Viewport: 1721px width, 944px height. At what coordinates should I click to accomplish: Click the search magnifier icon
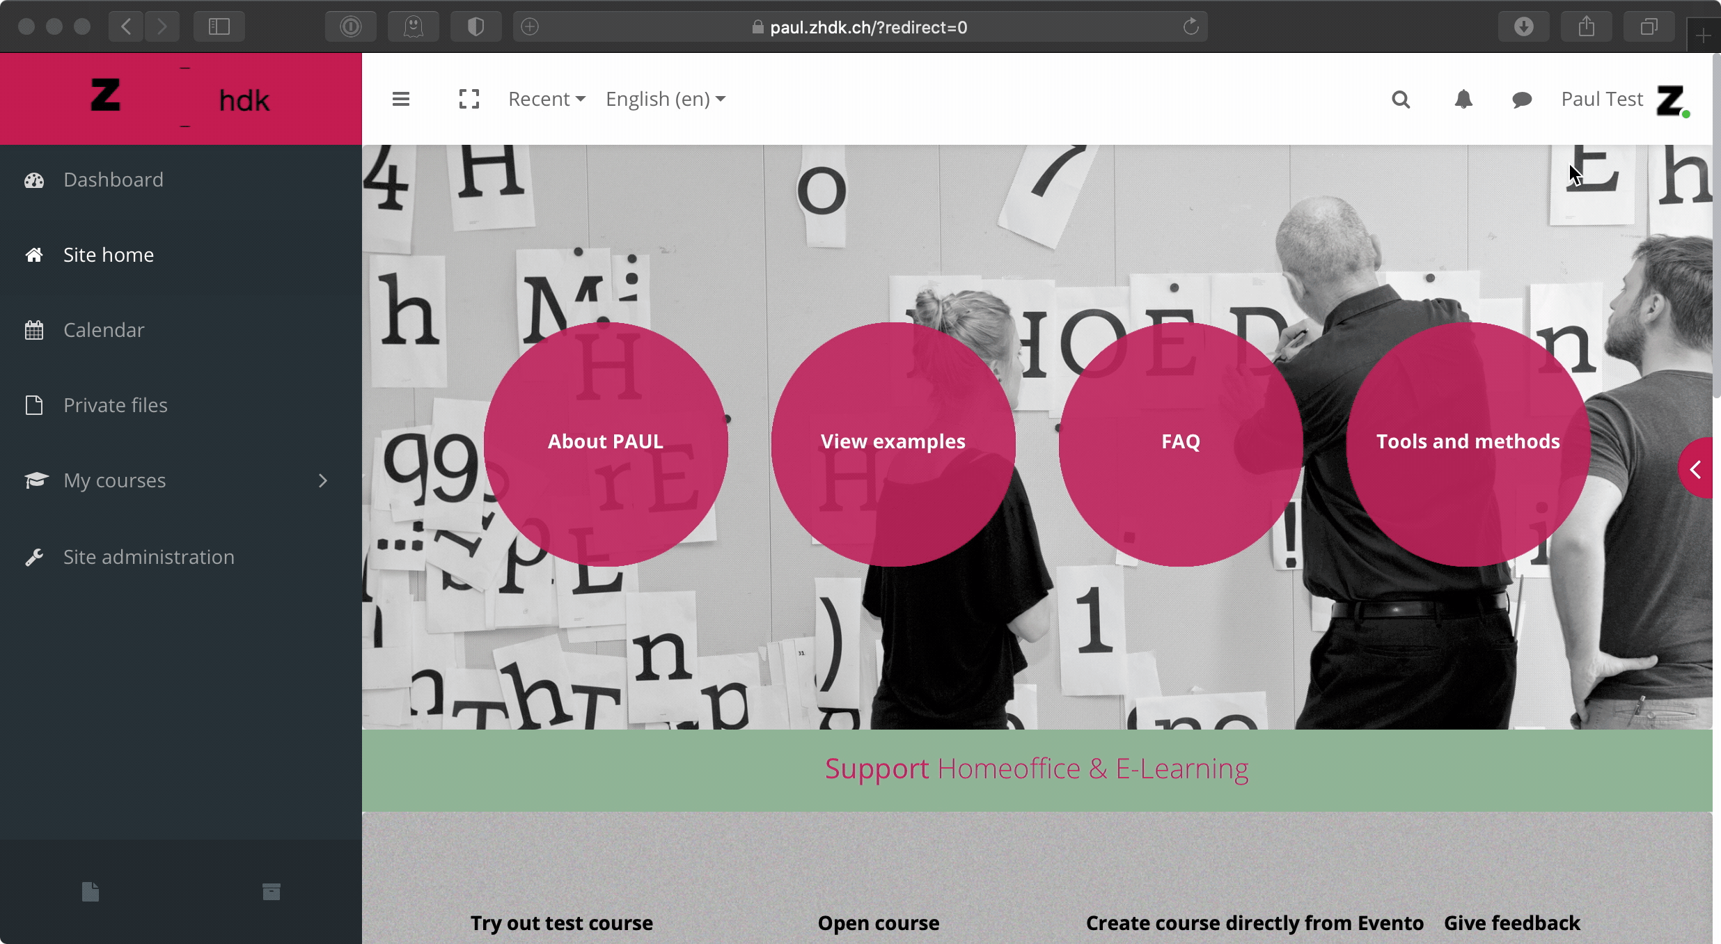1401,100
